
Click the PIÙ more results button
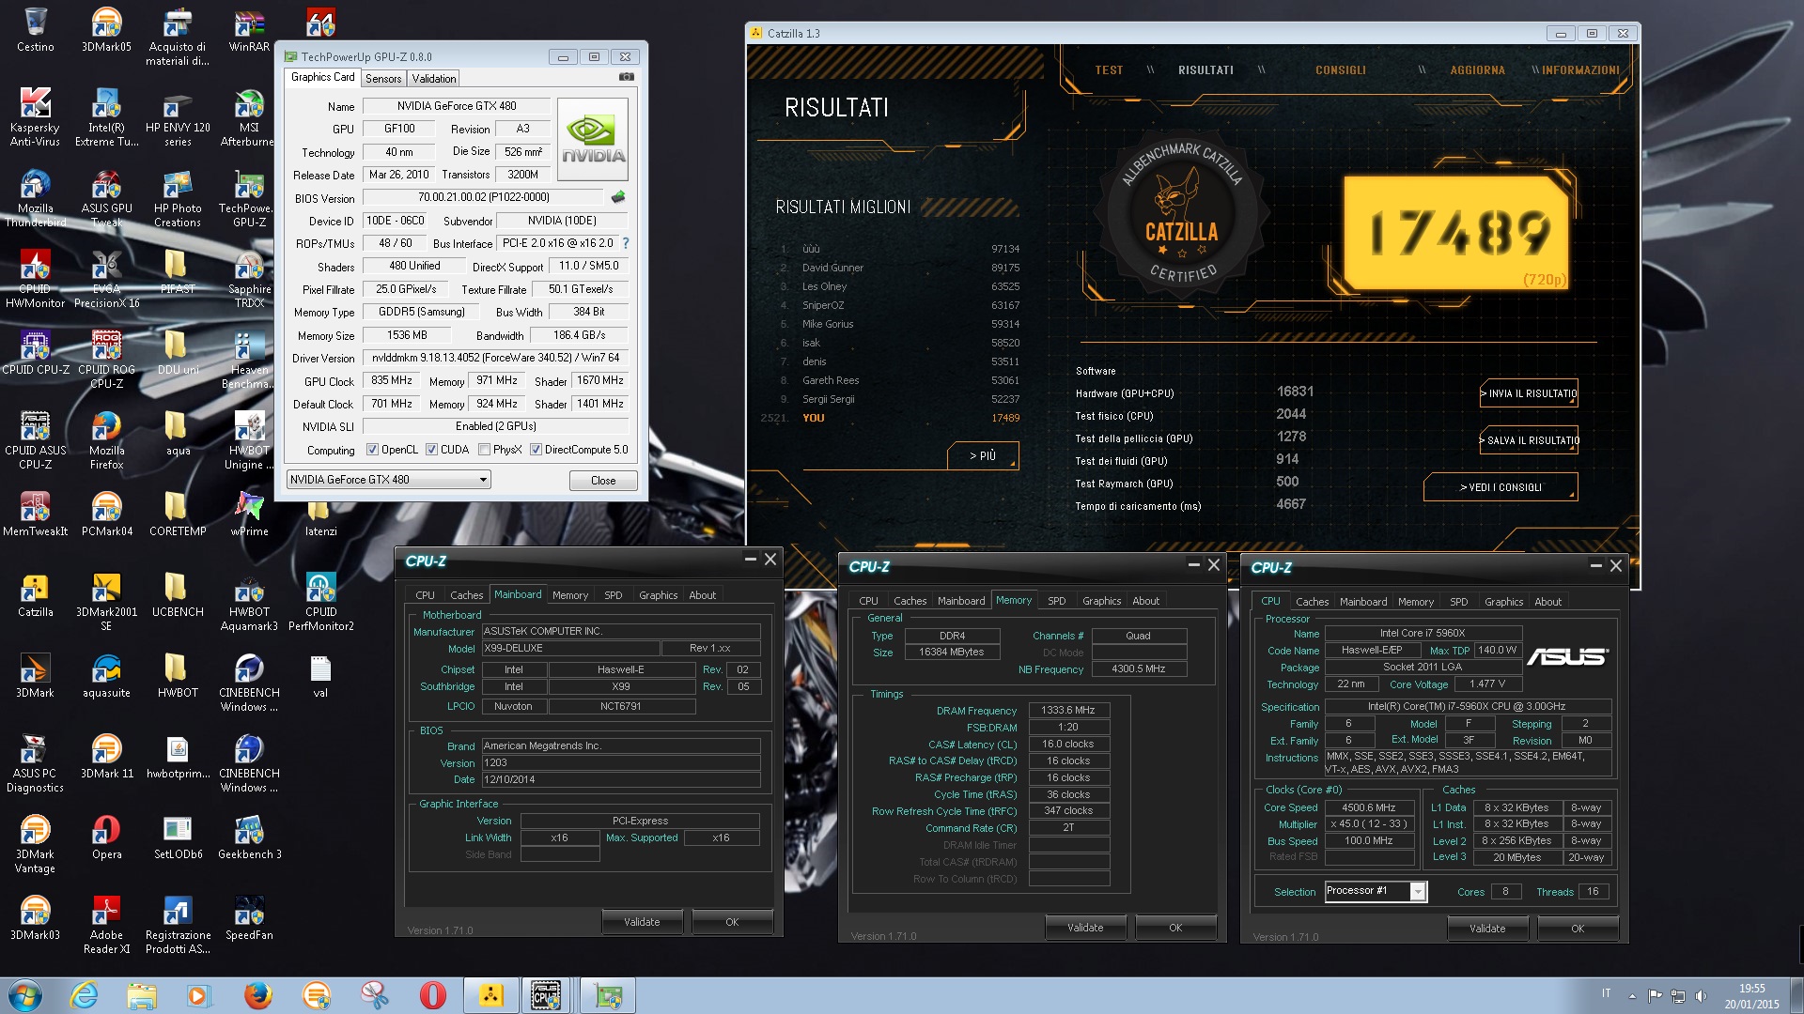(x=982, y=455)
